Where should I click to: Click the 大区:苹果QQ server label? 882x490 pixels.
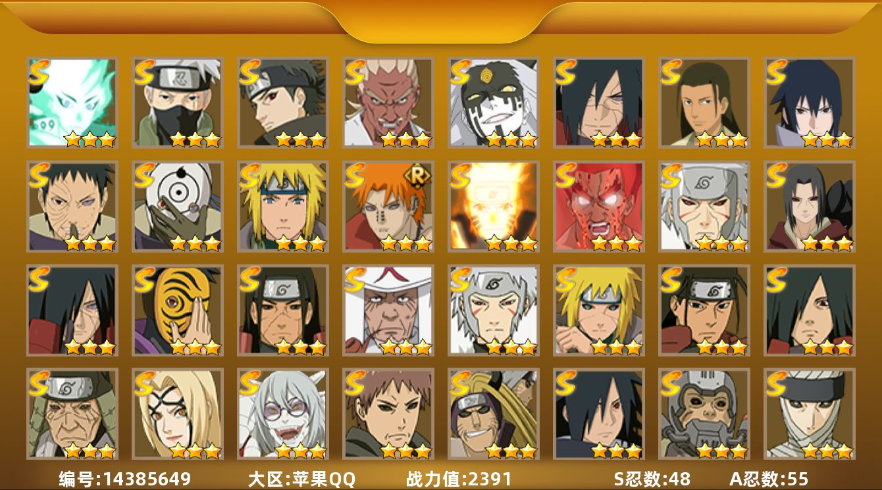click(301, 479)
